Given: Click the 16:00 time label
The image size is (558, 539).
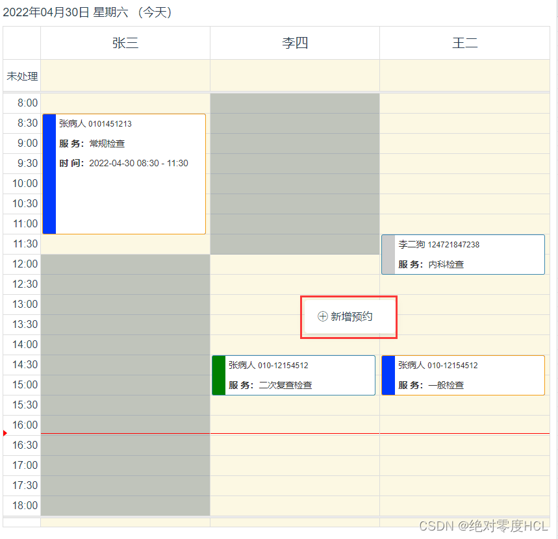Looking at the screenshot, I should point(25,425).
